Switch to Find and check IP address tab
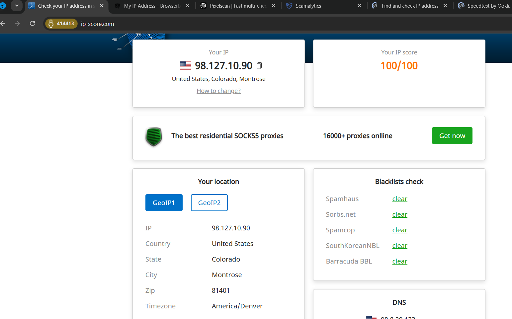The image size is (512, 319). [409, 6]
